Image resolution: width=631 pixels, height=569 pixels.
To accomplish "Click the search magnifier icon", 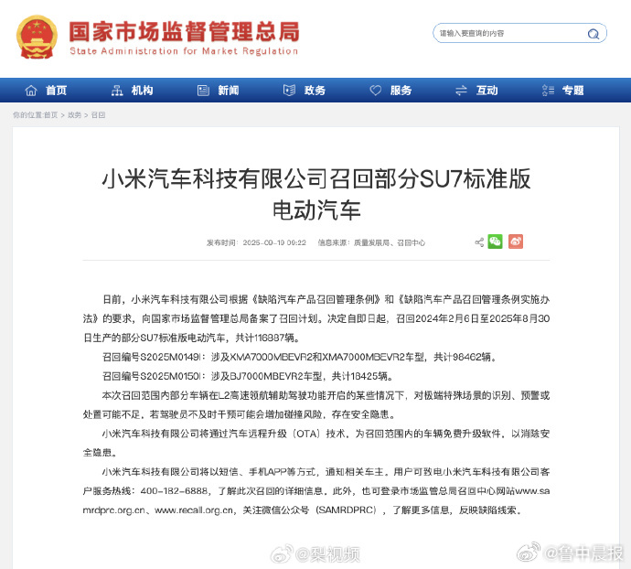I will pyautogui.click(x=593, y=34).
